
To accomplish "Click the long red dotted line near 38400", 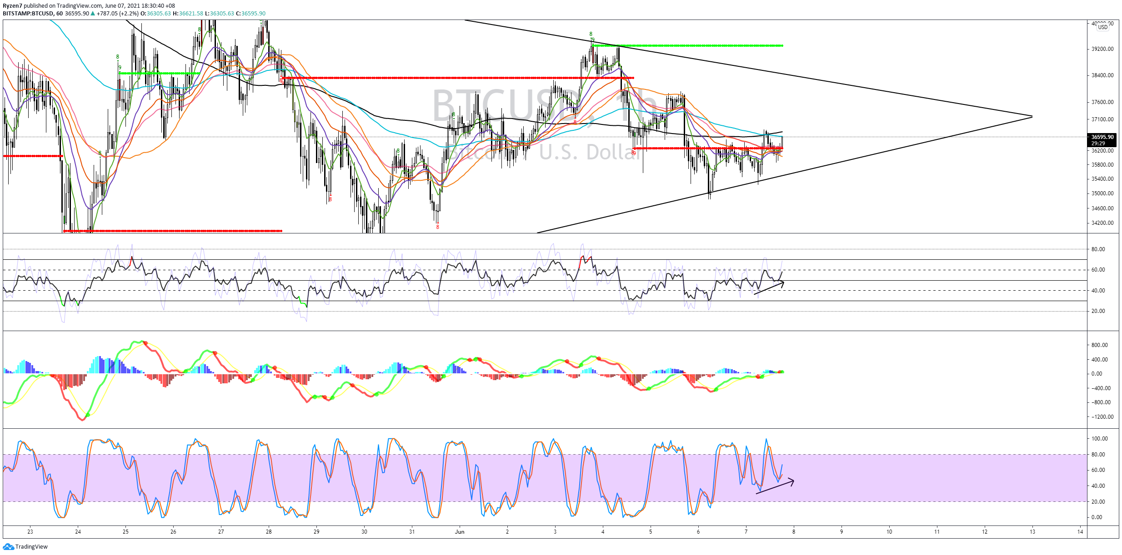I will 457,78.
